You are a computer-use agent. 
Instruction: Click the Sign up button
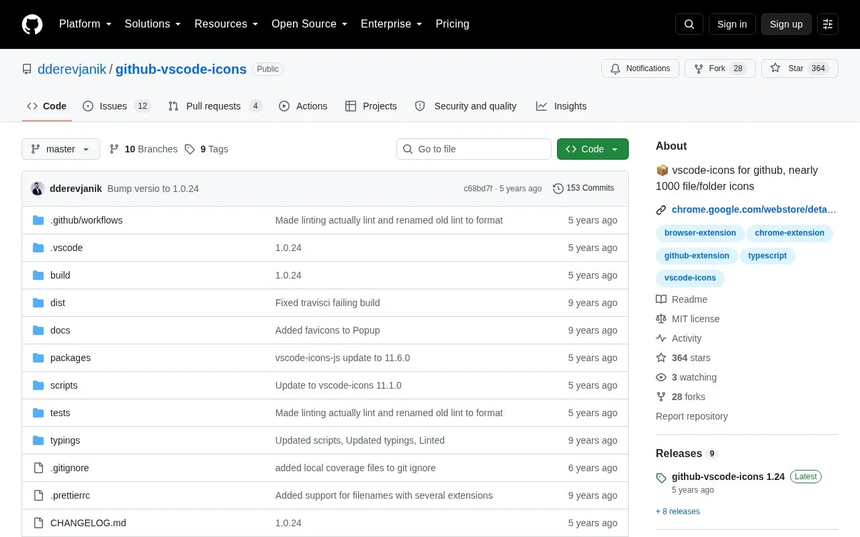point(786,24)
